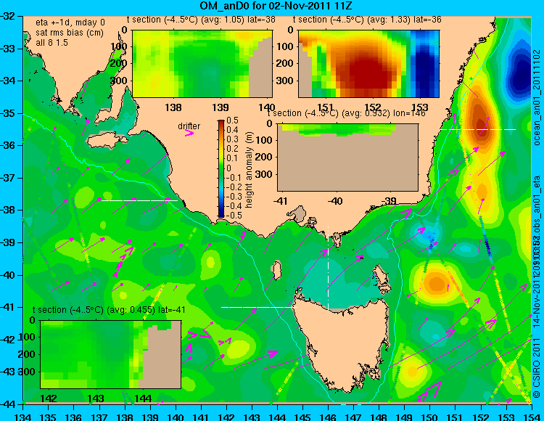Click the orange eddy near 150°E, -40°
This screenshot has width=544, height=421.
[x=435, y=283]
